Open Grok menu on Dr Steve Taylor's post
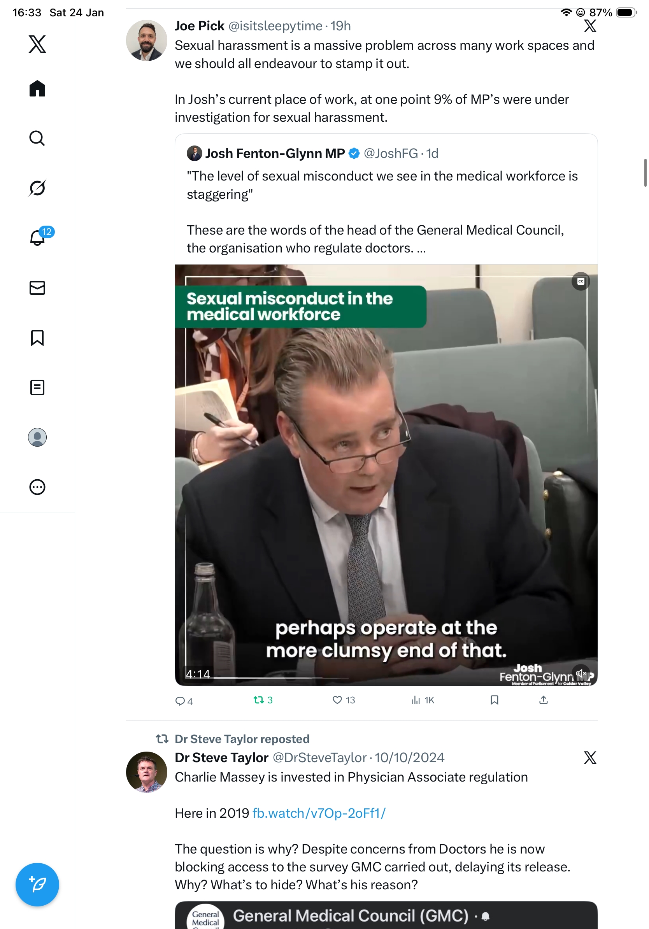This screenshot has width=649, height=929. pos(590,757)
